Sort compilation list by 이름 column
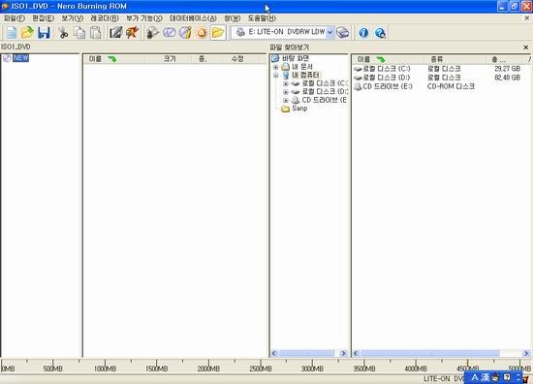Viewport: 533px width, 384px height. tap(113, 59)
